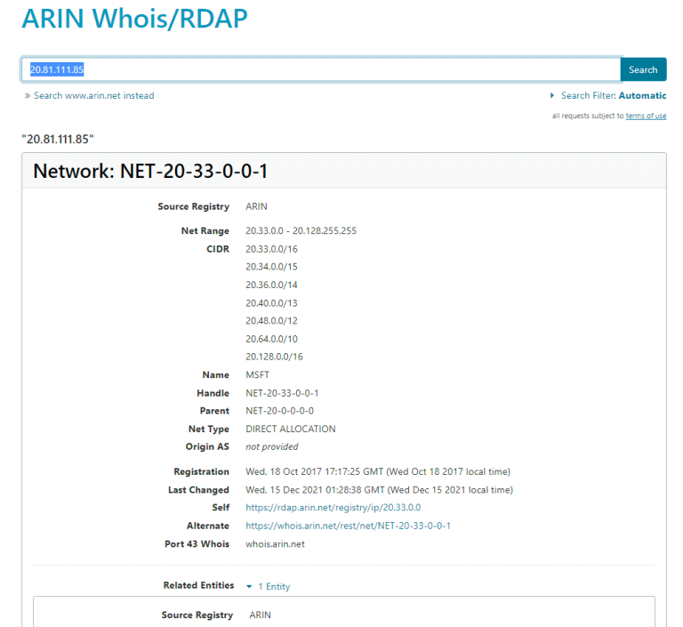The width and height of the screenshot is (683, 627).
Task: Follow the Self rdap.arin.net registry link
Action: pos(333,508)
